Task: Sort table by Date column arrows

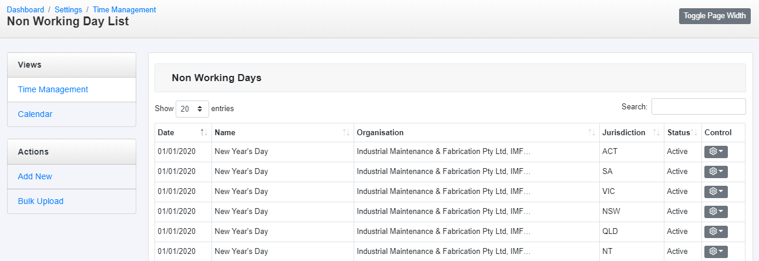Action: tap(203, 133)
